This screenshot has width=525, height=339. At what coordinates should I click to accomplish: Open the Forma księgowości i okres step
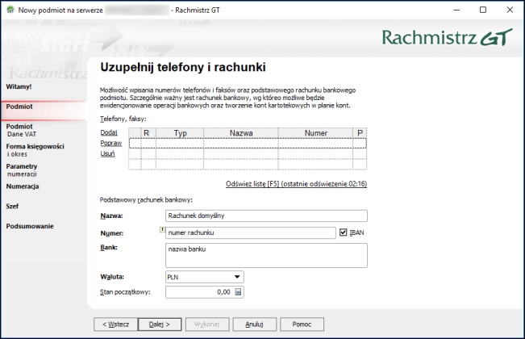tap(35, 150)
